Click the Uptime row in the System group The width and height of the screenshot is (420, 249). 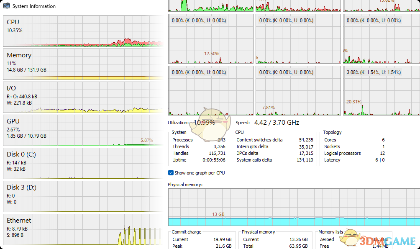click(x=198, y=160)
